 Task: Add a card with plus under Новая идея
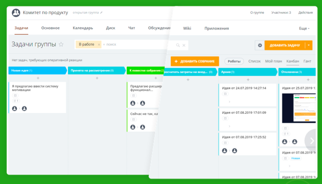pos(38,78)
